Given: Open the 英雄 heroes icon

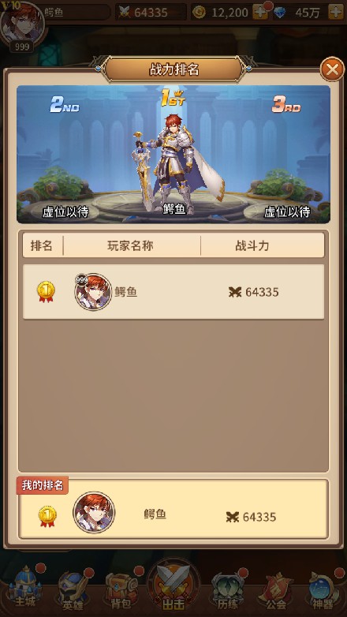Looking at the screenshot, I should coord(73,589).
